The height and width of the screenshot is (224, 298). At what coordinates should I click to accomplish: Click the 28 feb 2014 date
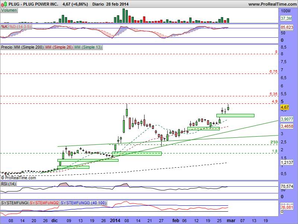click(x=117, y=4)
